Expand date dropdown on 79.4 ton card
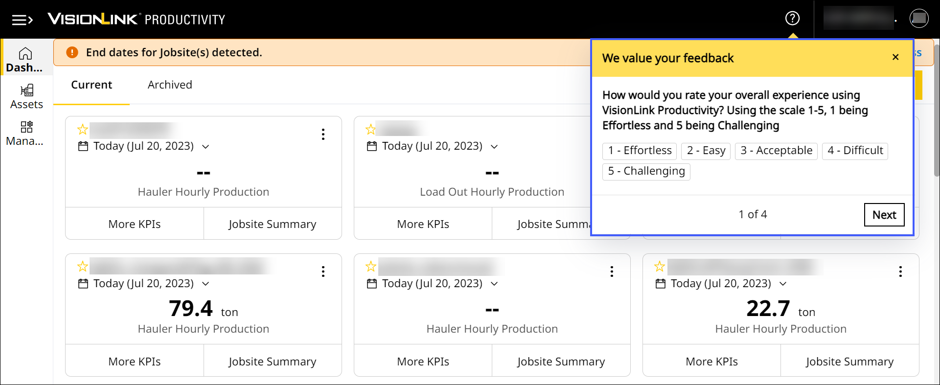The width and height of the screenshot is (940, 385). pyautogui.click(x=206, y=284)
